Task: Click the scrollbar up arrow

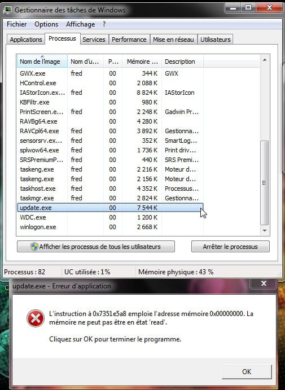Action: click(x=265, y=60)
